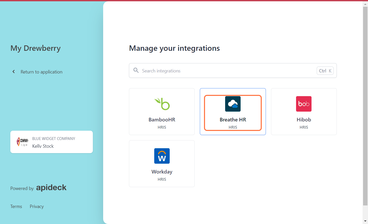Click the search magnifier icon
Viewport: 368px width, 224px height.
(136, 70)
